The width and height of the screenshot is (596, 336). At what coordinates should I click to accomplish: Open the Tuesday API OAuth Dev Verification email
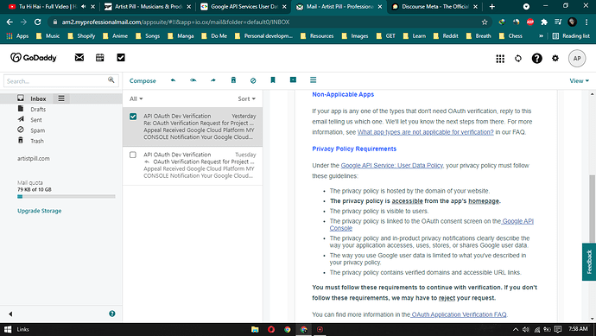click(193, 166)
